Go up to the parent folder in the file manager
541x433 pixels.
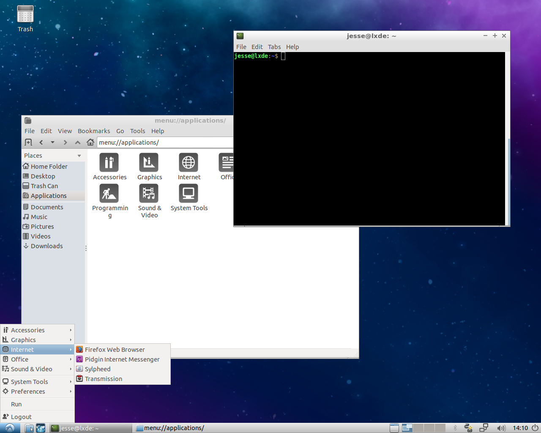tap(78, 143)
